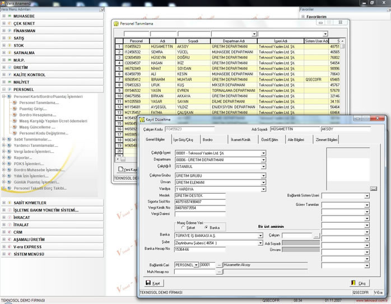This screenshot has width=391, height=304.
Task: Open the Banka dropdown list
Action: 260,236
